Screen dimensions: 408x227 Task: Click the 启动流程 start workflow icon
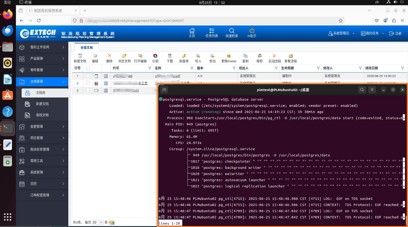[x=275, y=56]
